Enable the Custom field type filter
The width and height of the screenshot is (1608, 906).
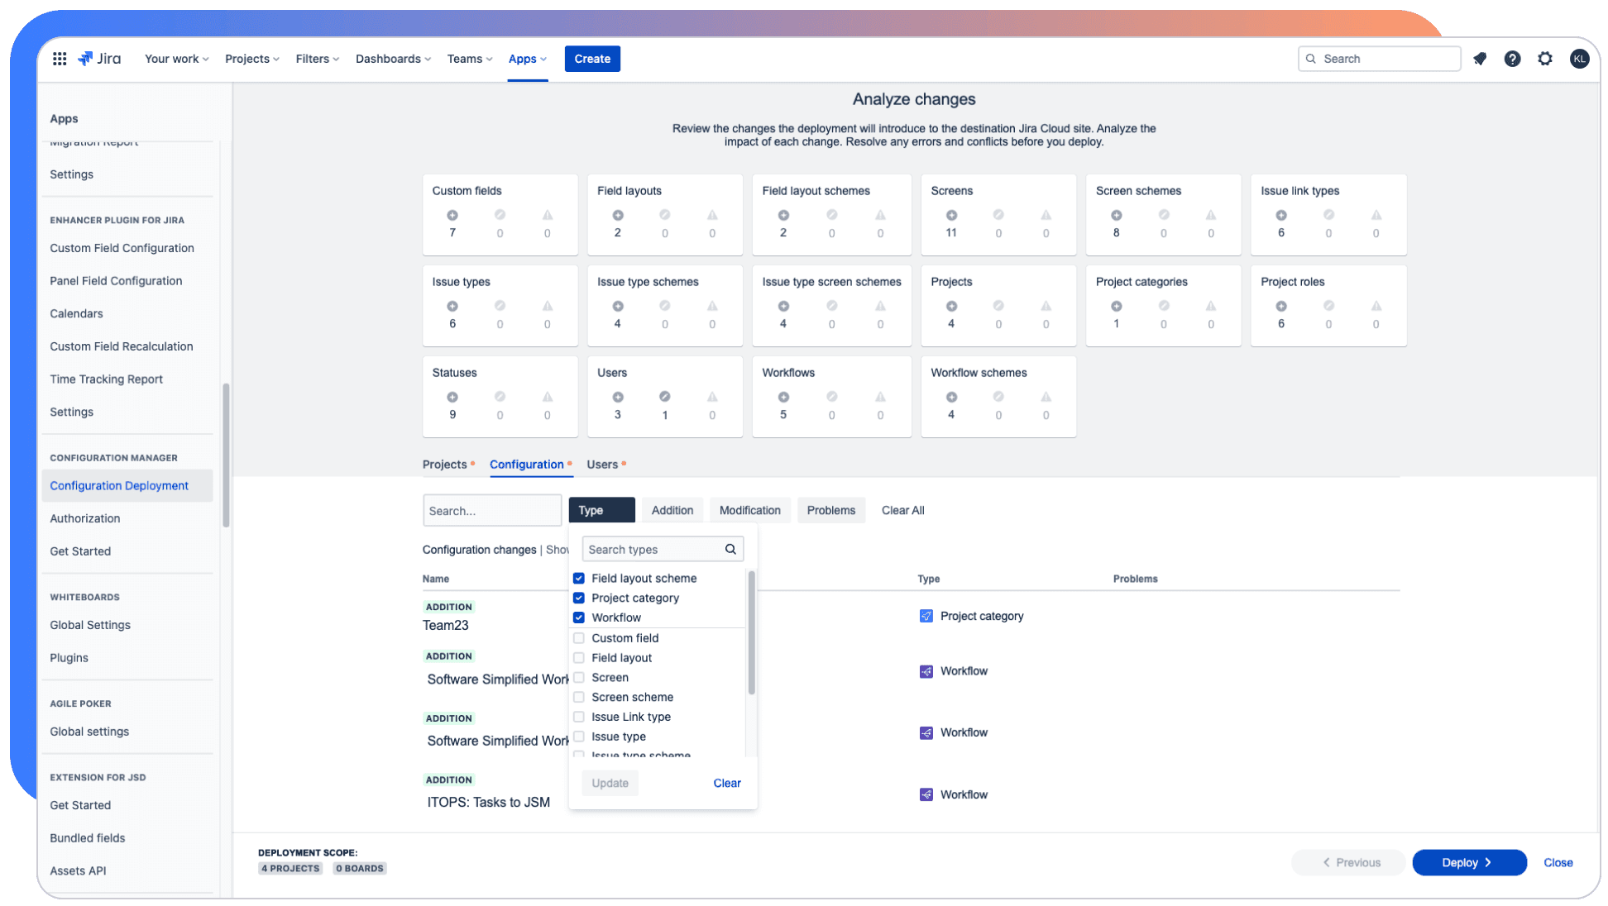point(578,637)
